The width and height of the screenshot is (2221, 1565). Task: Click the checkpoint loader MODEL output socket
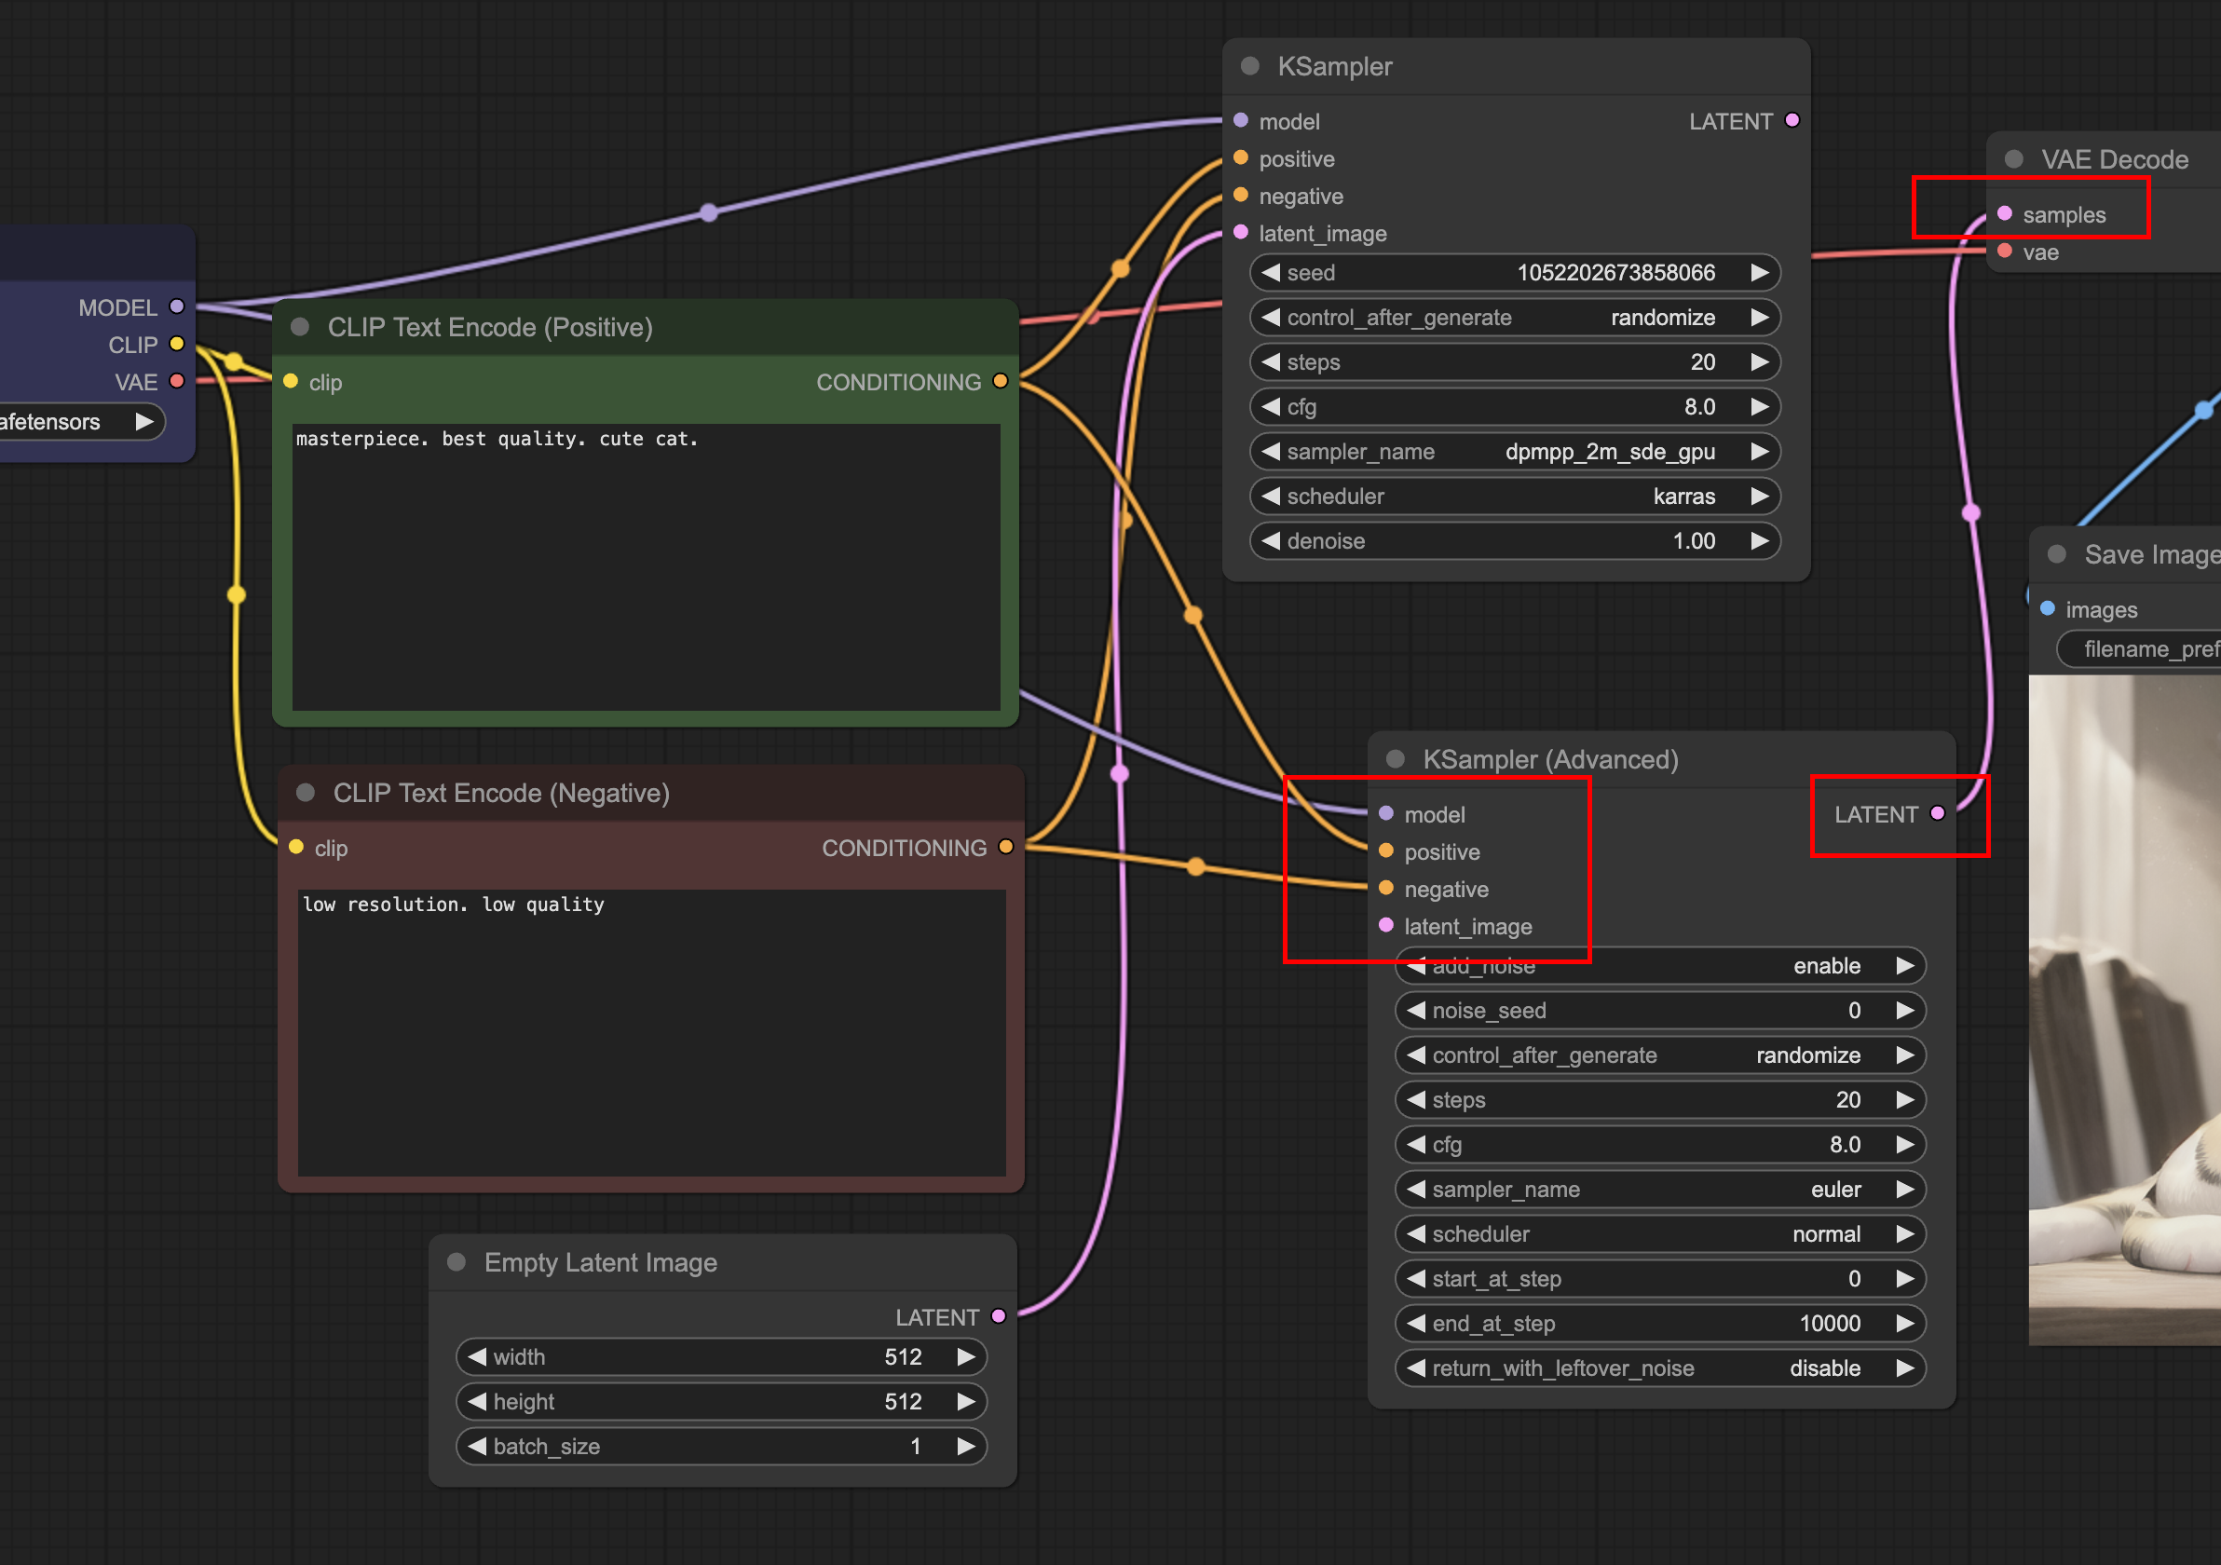click(176, 306)
